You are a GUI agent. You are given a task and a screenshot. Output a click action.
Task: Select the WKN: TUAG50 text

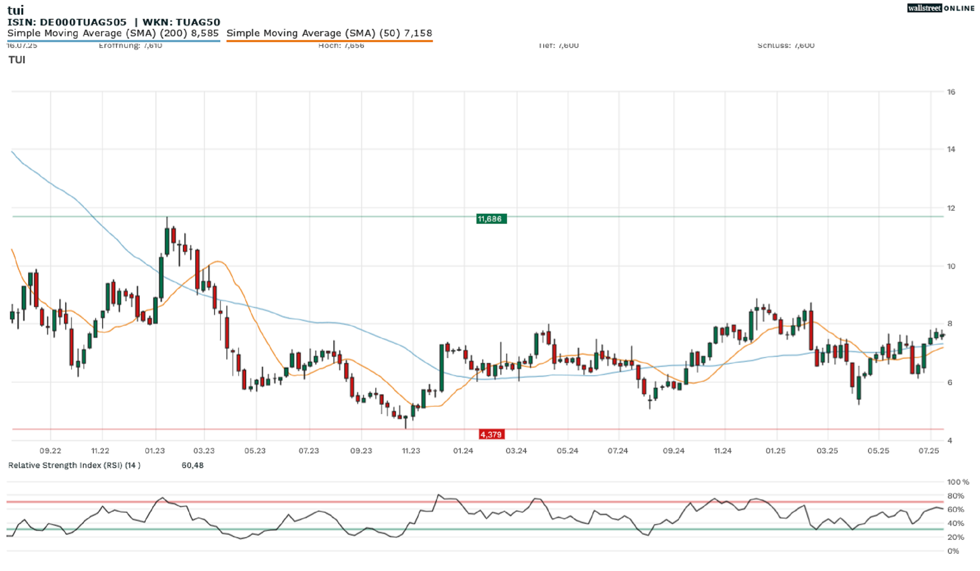coord(181,22)
